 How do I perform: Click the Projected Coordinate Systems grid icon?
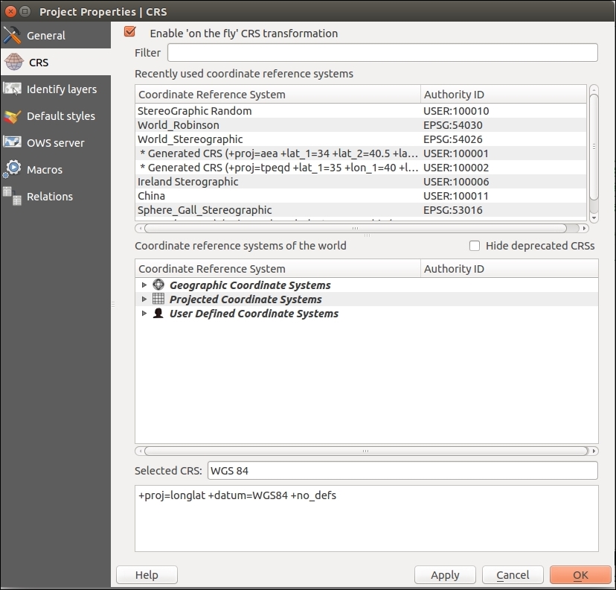(x=158, y=299)
